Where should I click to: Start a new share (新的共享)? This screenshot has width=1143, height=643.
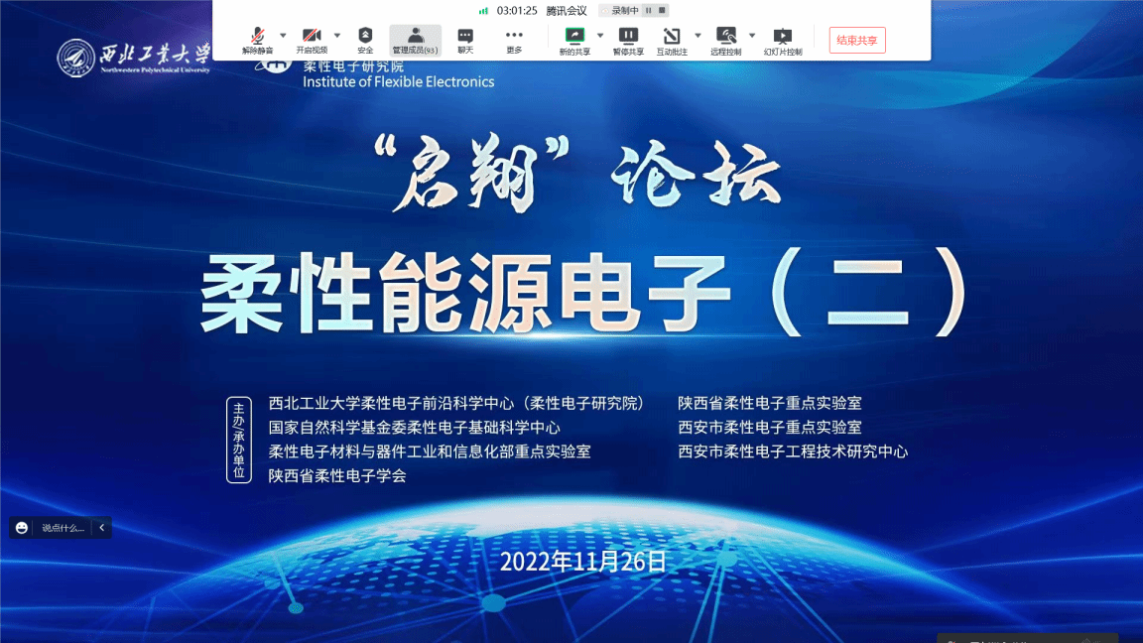pos(574,40)
